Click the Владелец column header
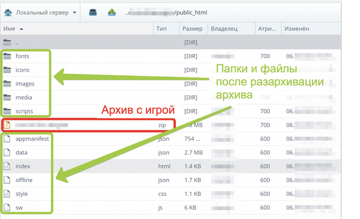Screen dimensions: 360x219 223,29
